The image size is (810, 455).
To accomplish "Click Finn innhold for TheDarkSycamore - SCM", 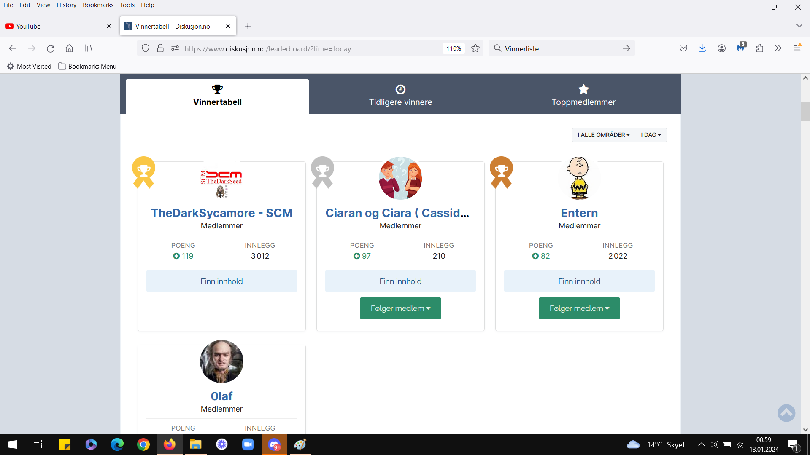I will tap(221, 281).
